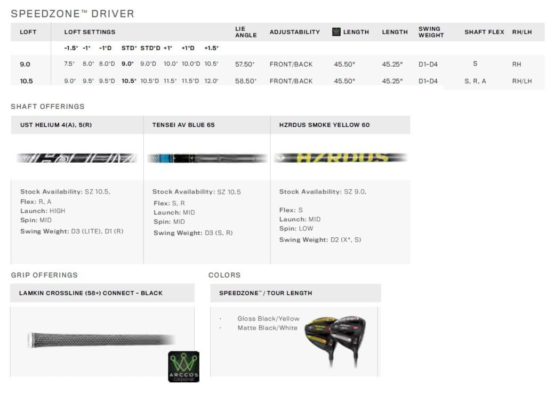Click Flex: S, R under Tensei
The width and height of the screenshot is (546, 402).
click(x=169, y=203)
